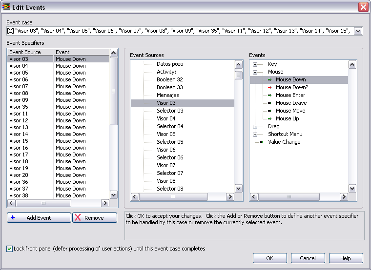Select Visor 35 row in Event Specifiers
The image size is (371, 270).
point(59,107)
